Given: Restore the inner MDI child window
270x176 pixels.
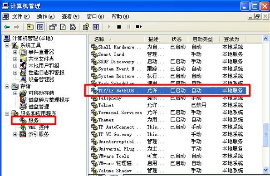Looking at the screenshot, I should [x=258, y=17].
